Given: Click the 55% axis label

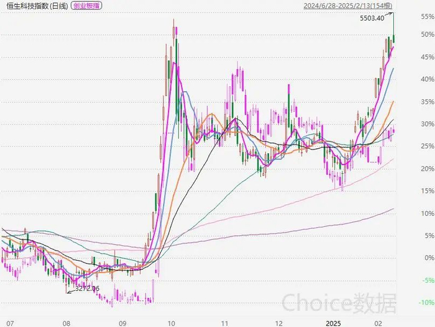Looking at the screenshot, I should [x=428, y=17].
